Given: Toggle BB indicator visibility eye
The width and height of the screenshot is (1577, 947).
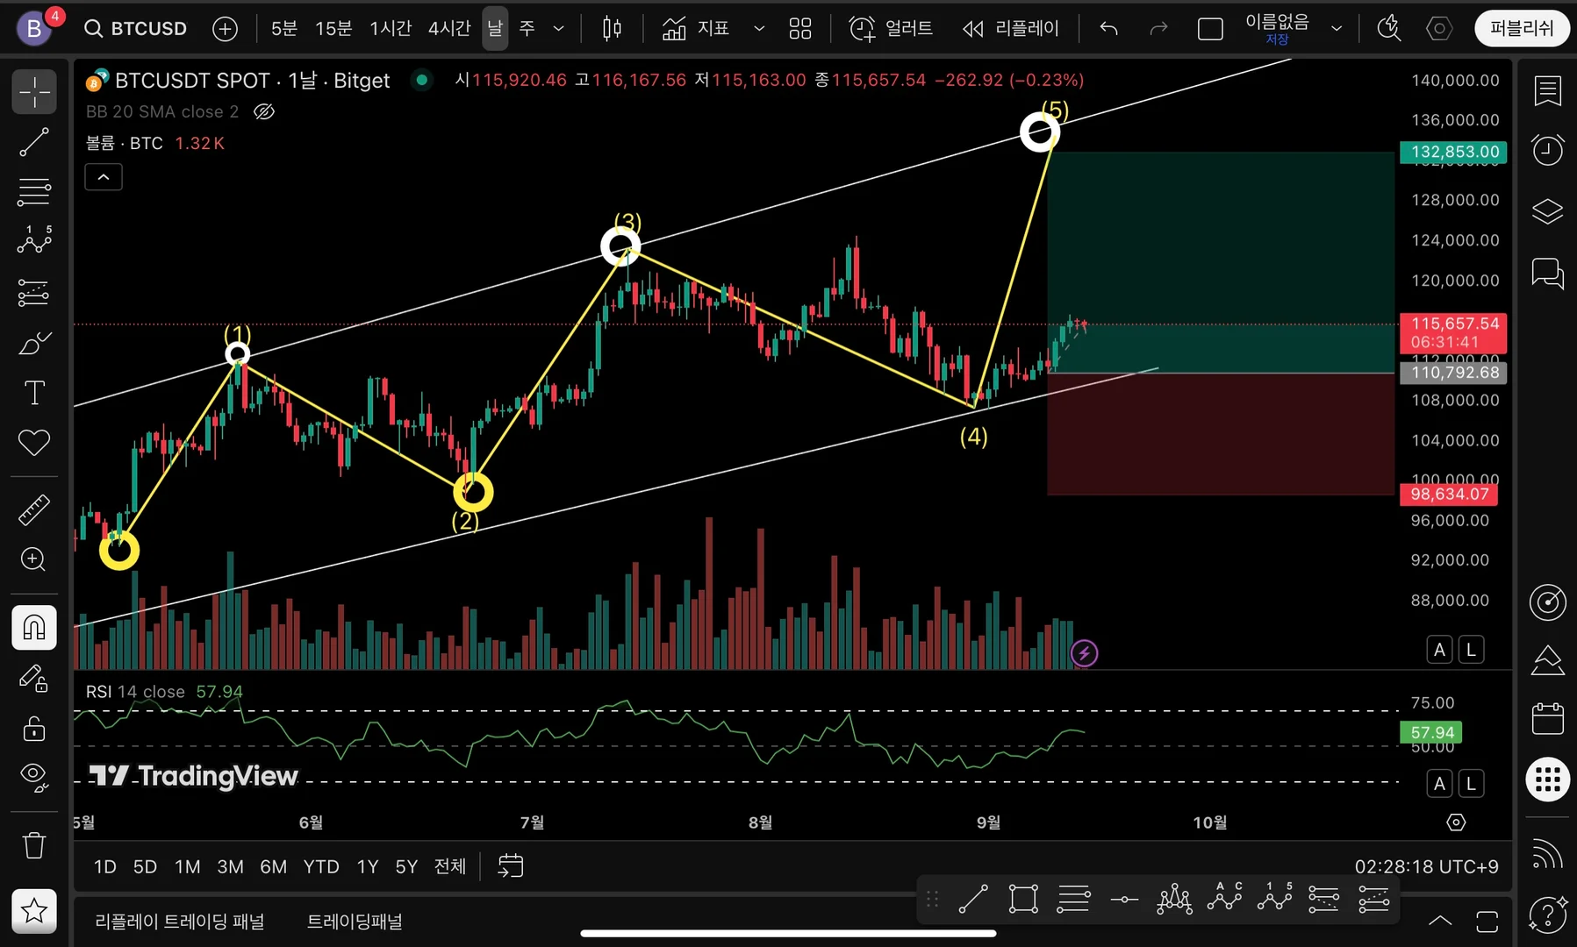Looking at the screenshot, I should (264, 111).
